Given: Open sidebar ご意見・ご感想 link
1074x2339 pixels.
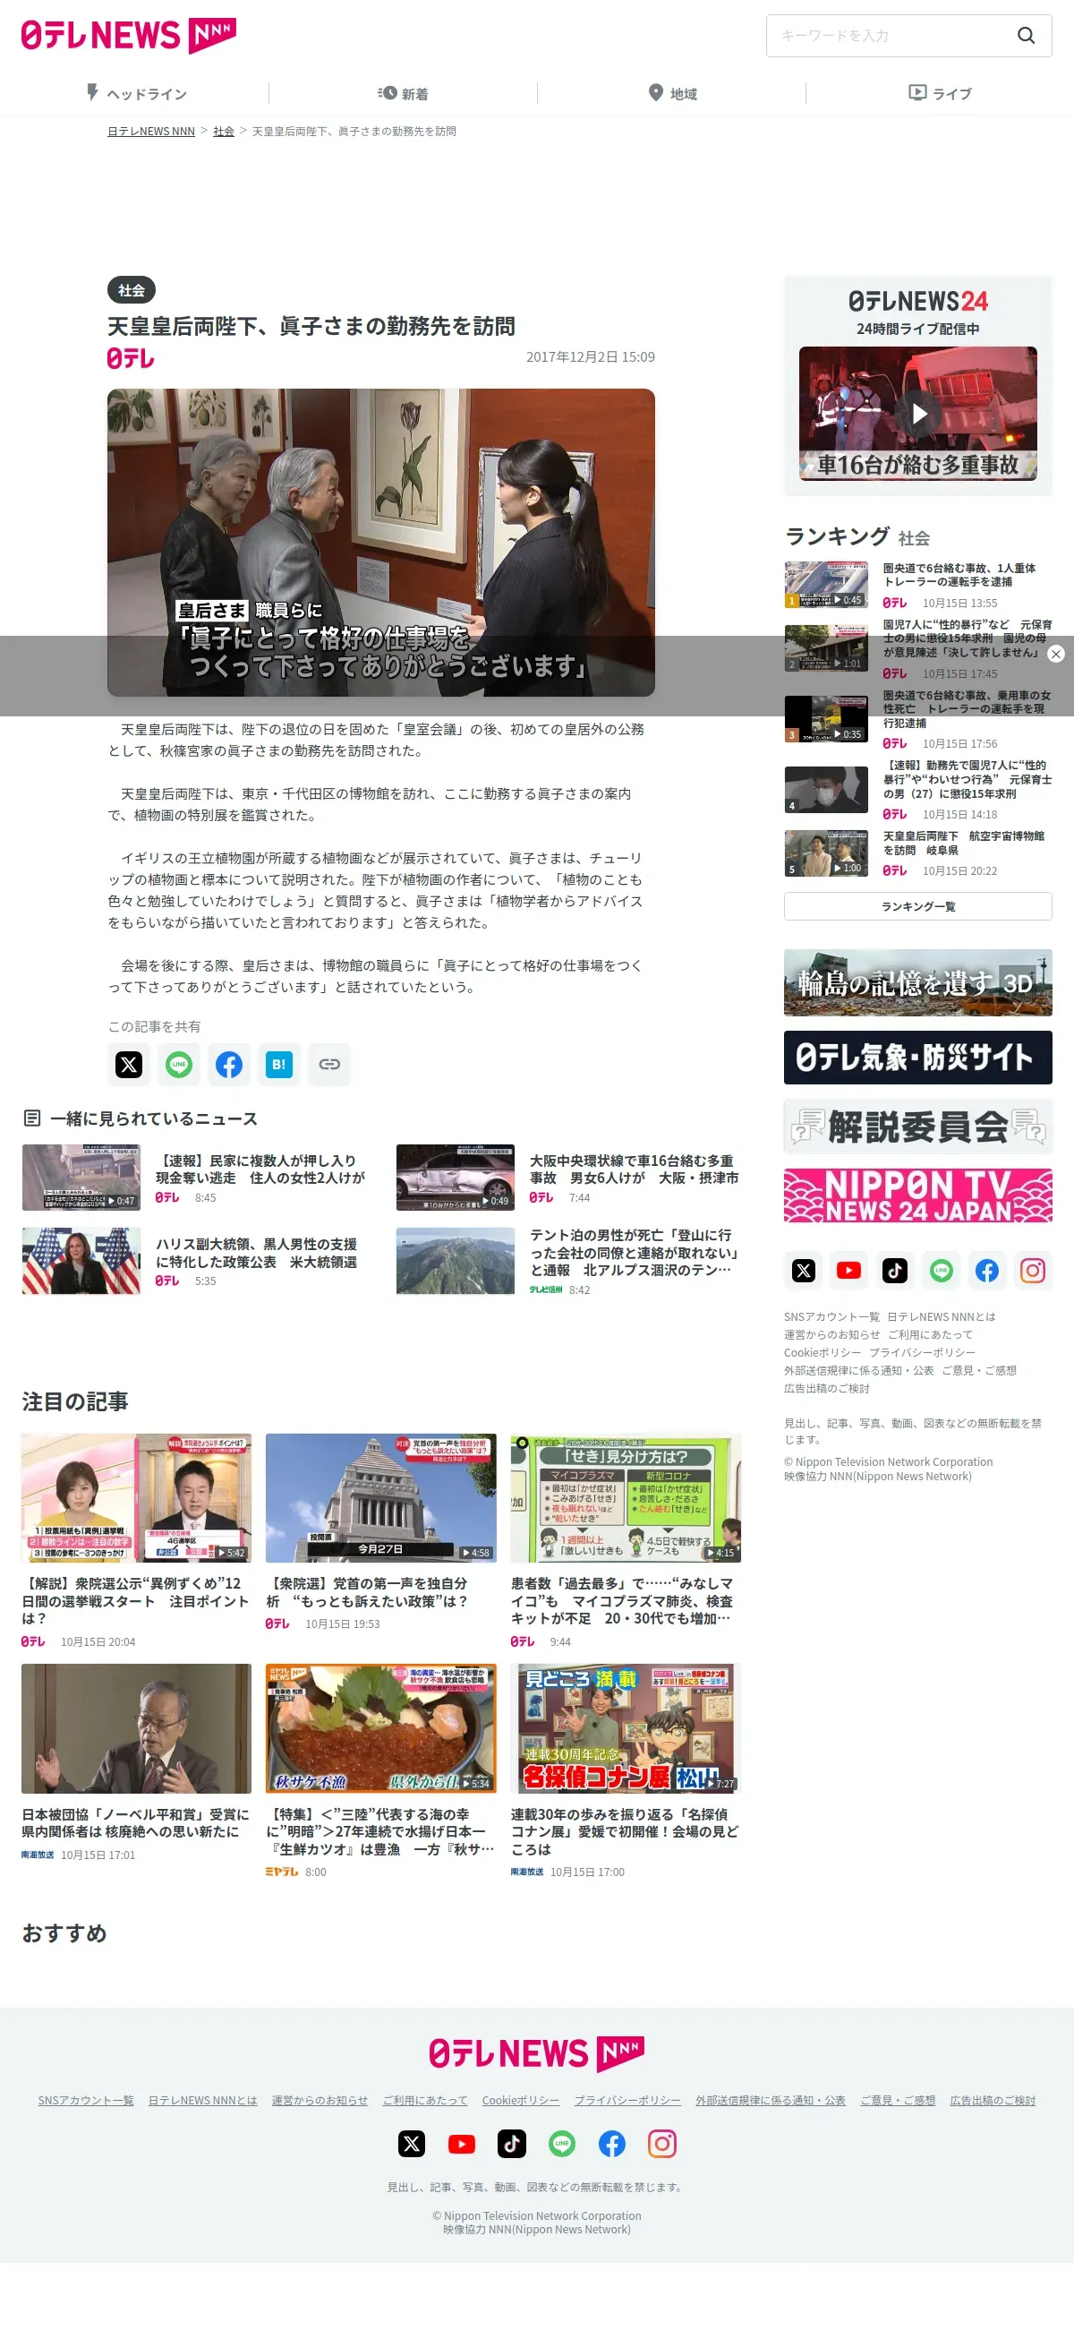Looking at the screenshot, I should click(x=978, y=1370).
